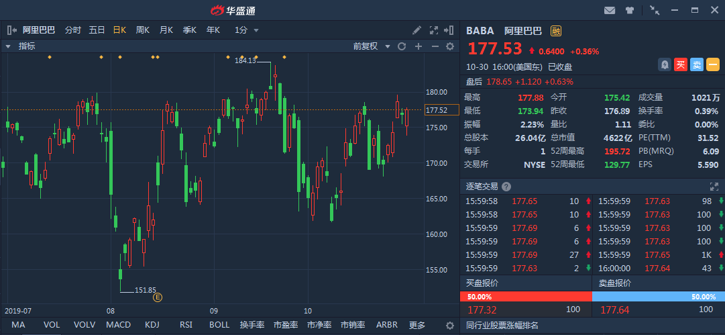Click the pencil drawing tool icon
The height and width of the screenshot is (335, 725).
[416, 30]
